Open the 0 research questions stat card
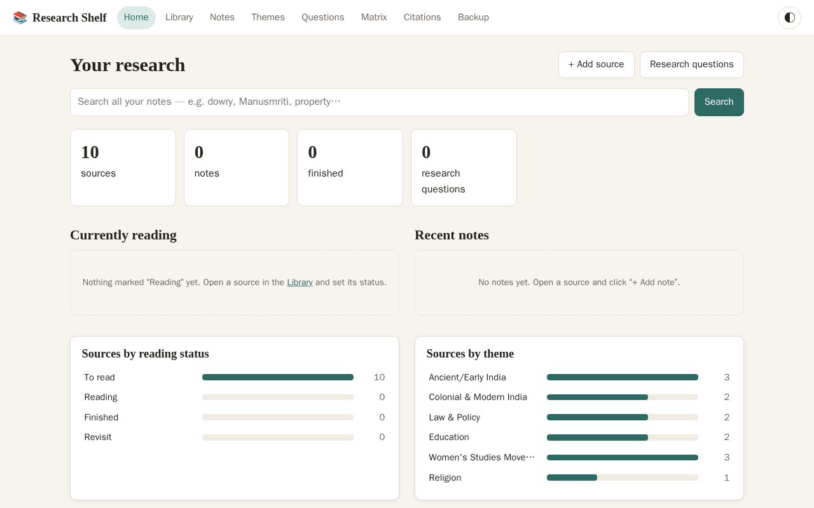Image resolution: width=814 pixels, height=508 pixels. 464,168
